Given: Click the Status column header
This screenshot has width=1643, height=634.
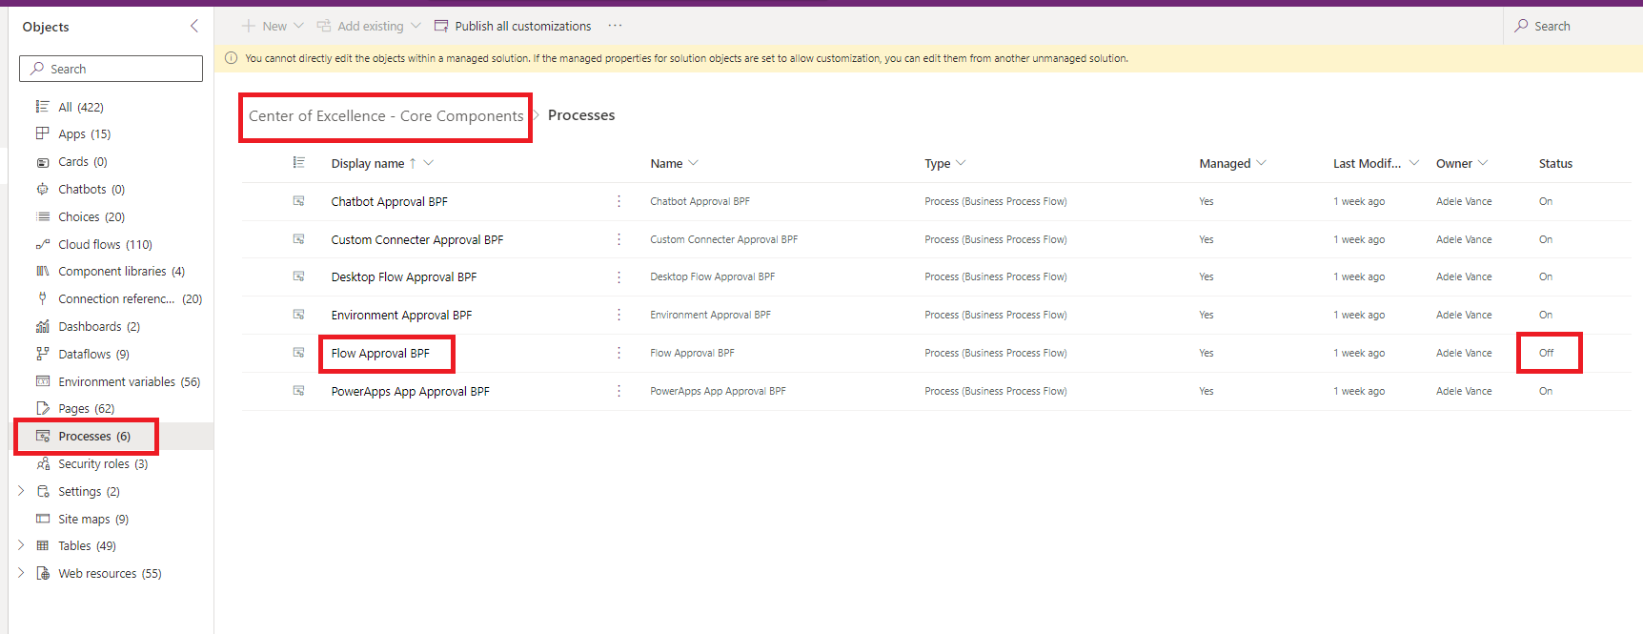Looking at the screenshot, I should point(1555,163).
